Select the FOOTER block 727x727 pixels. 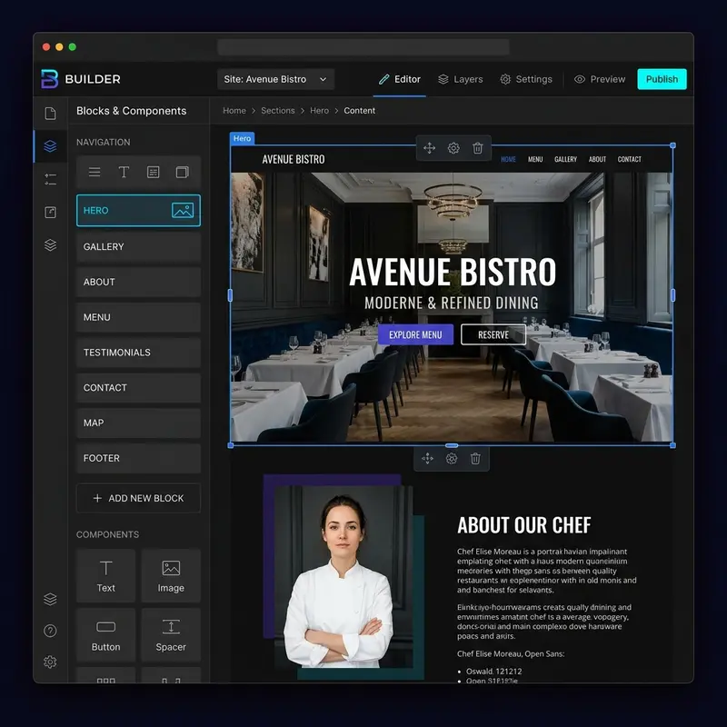pos(138,458)
